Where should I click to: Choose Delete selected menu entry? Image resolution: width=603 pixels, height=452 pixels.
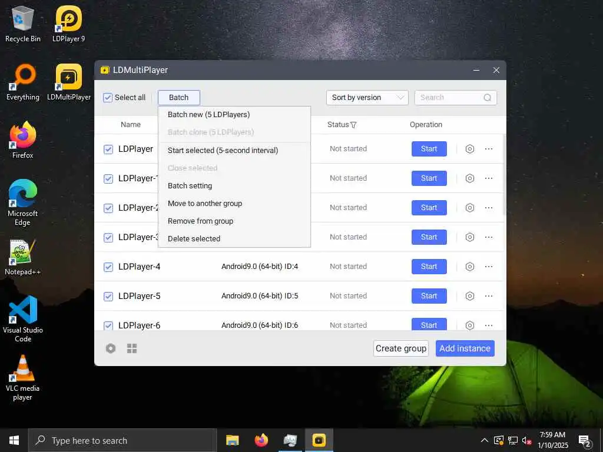(234, 239)
